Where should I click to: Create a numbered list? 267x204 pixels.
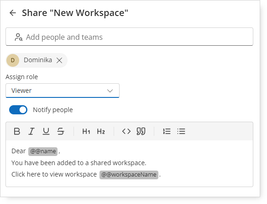pos(167,131)
